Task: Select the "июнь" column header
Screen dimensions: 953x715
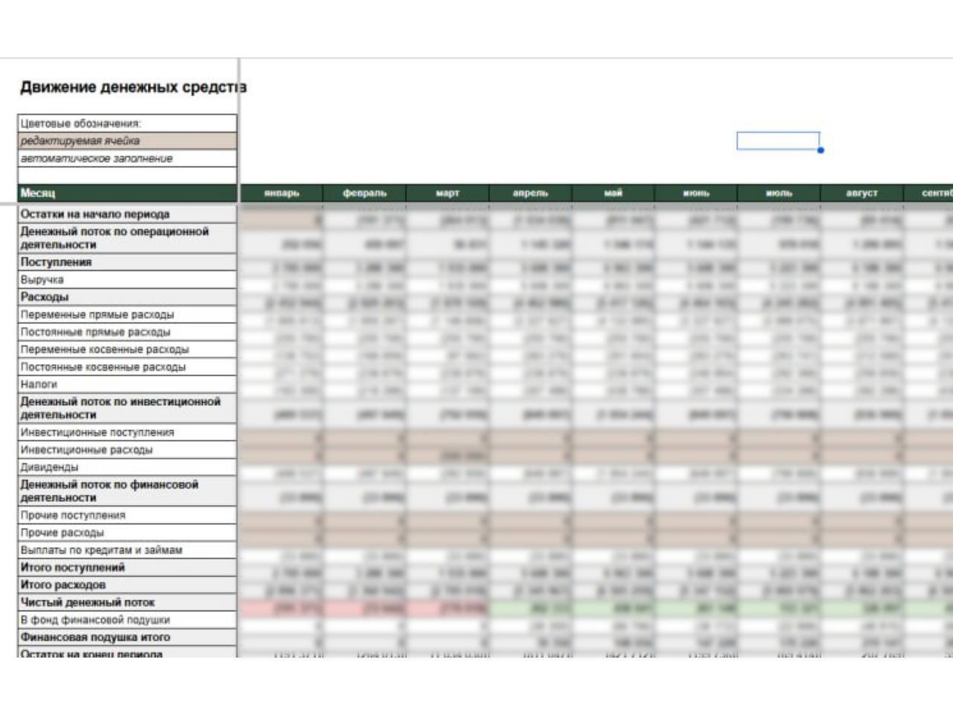Action: coord(696,193)
